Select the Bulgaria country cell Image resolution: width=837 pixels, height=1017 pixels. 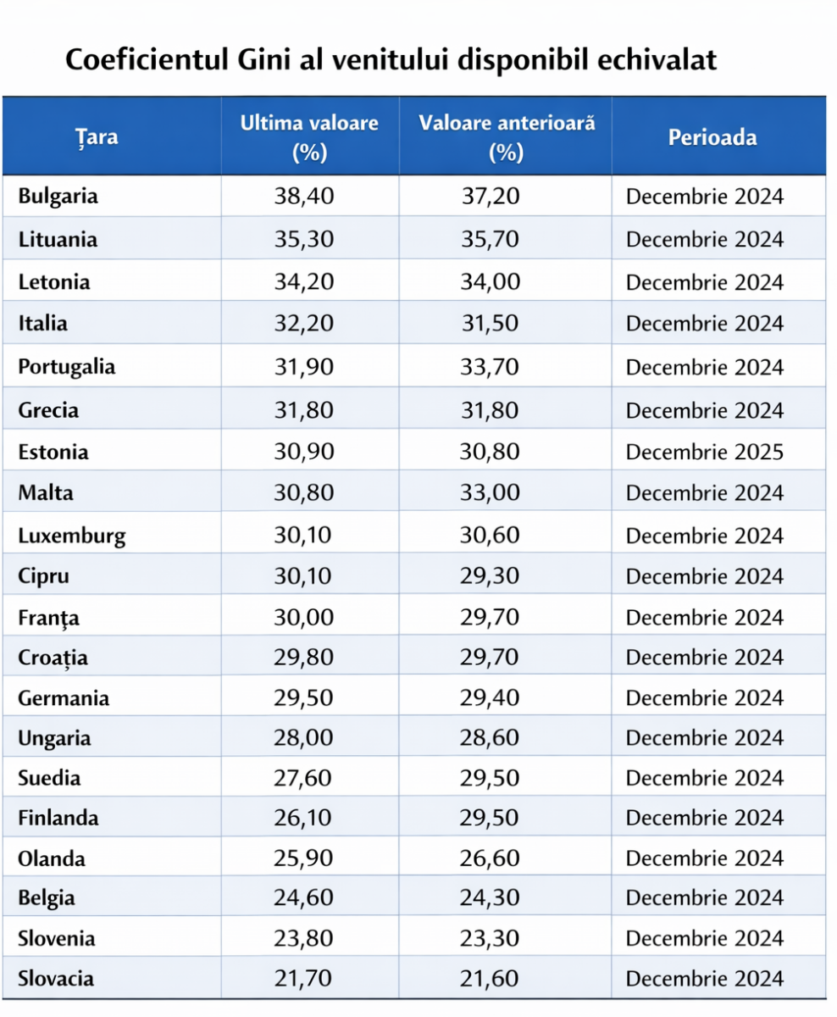click(58, 197)
